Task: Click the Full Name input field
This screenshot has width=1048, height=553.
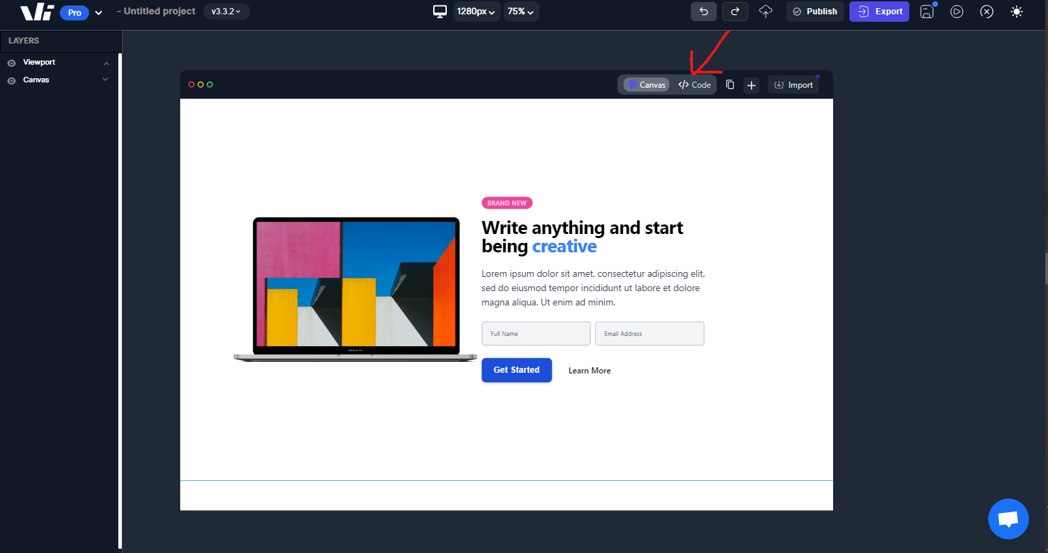Action: 536,333
